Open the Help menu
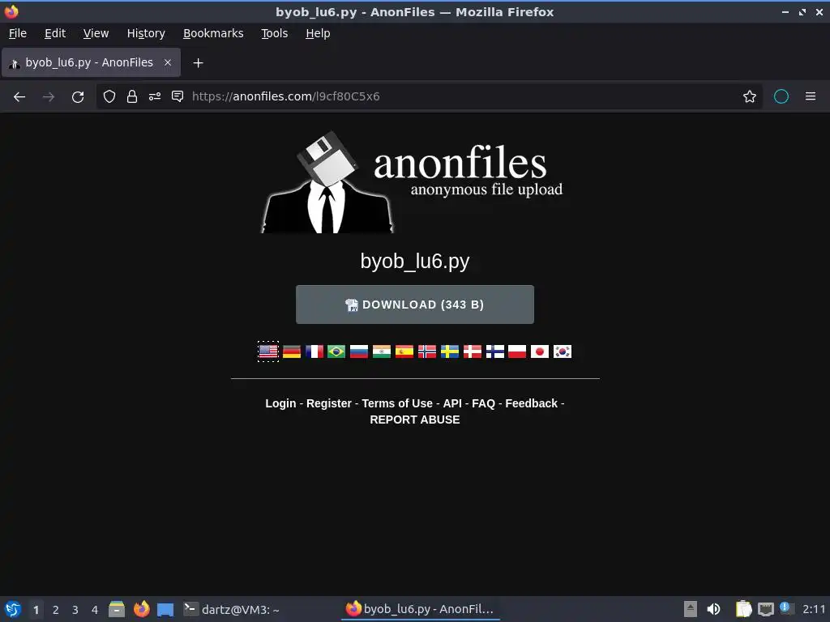The height and width of the screenshot is (622, 830). tap(318, 33)
